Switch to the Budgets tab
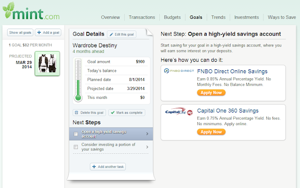 pos(172,17)
